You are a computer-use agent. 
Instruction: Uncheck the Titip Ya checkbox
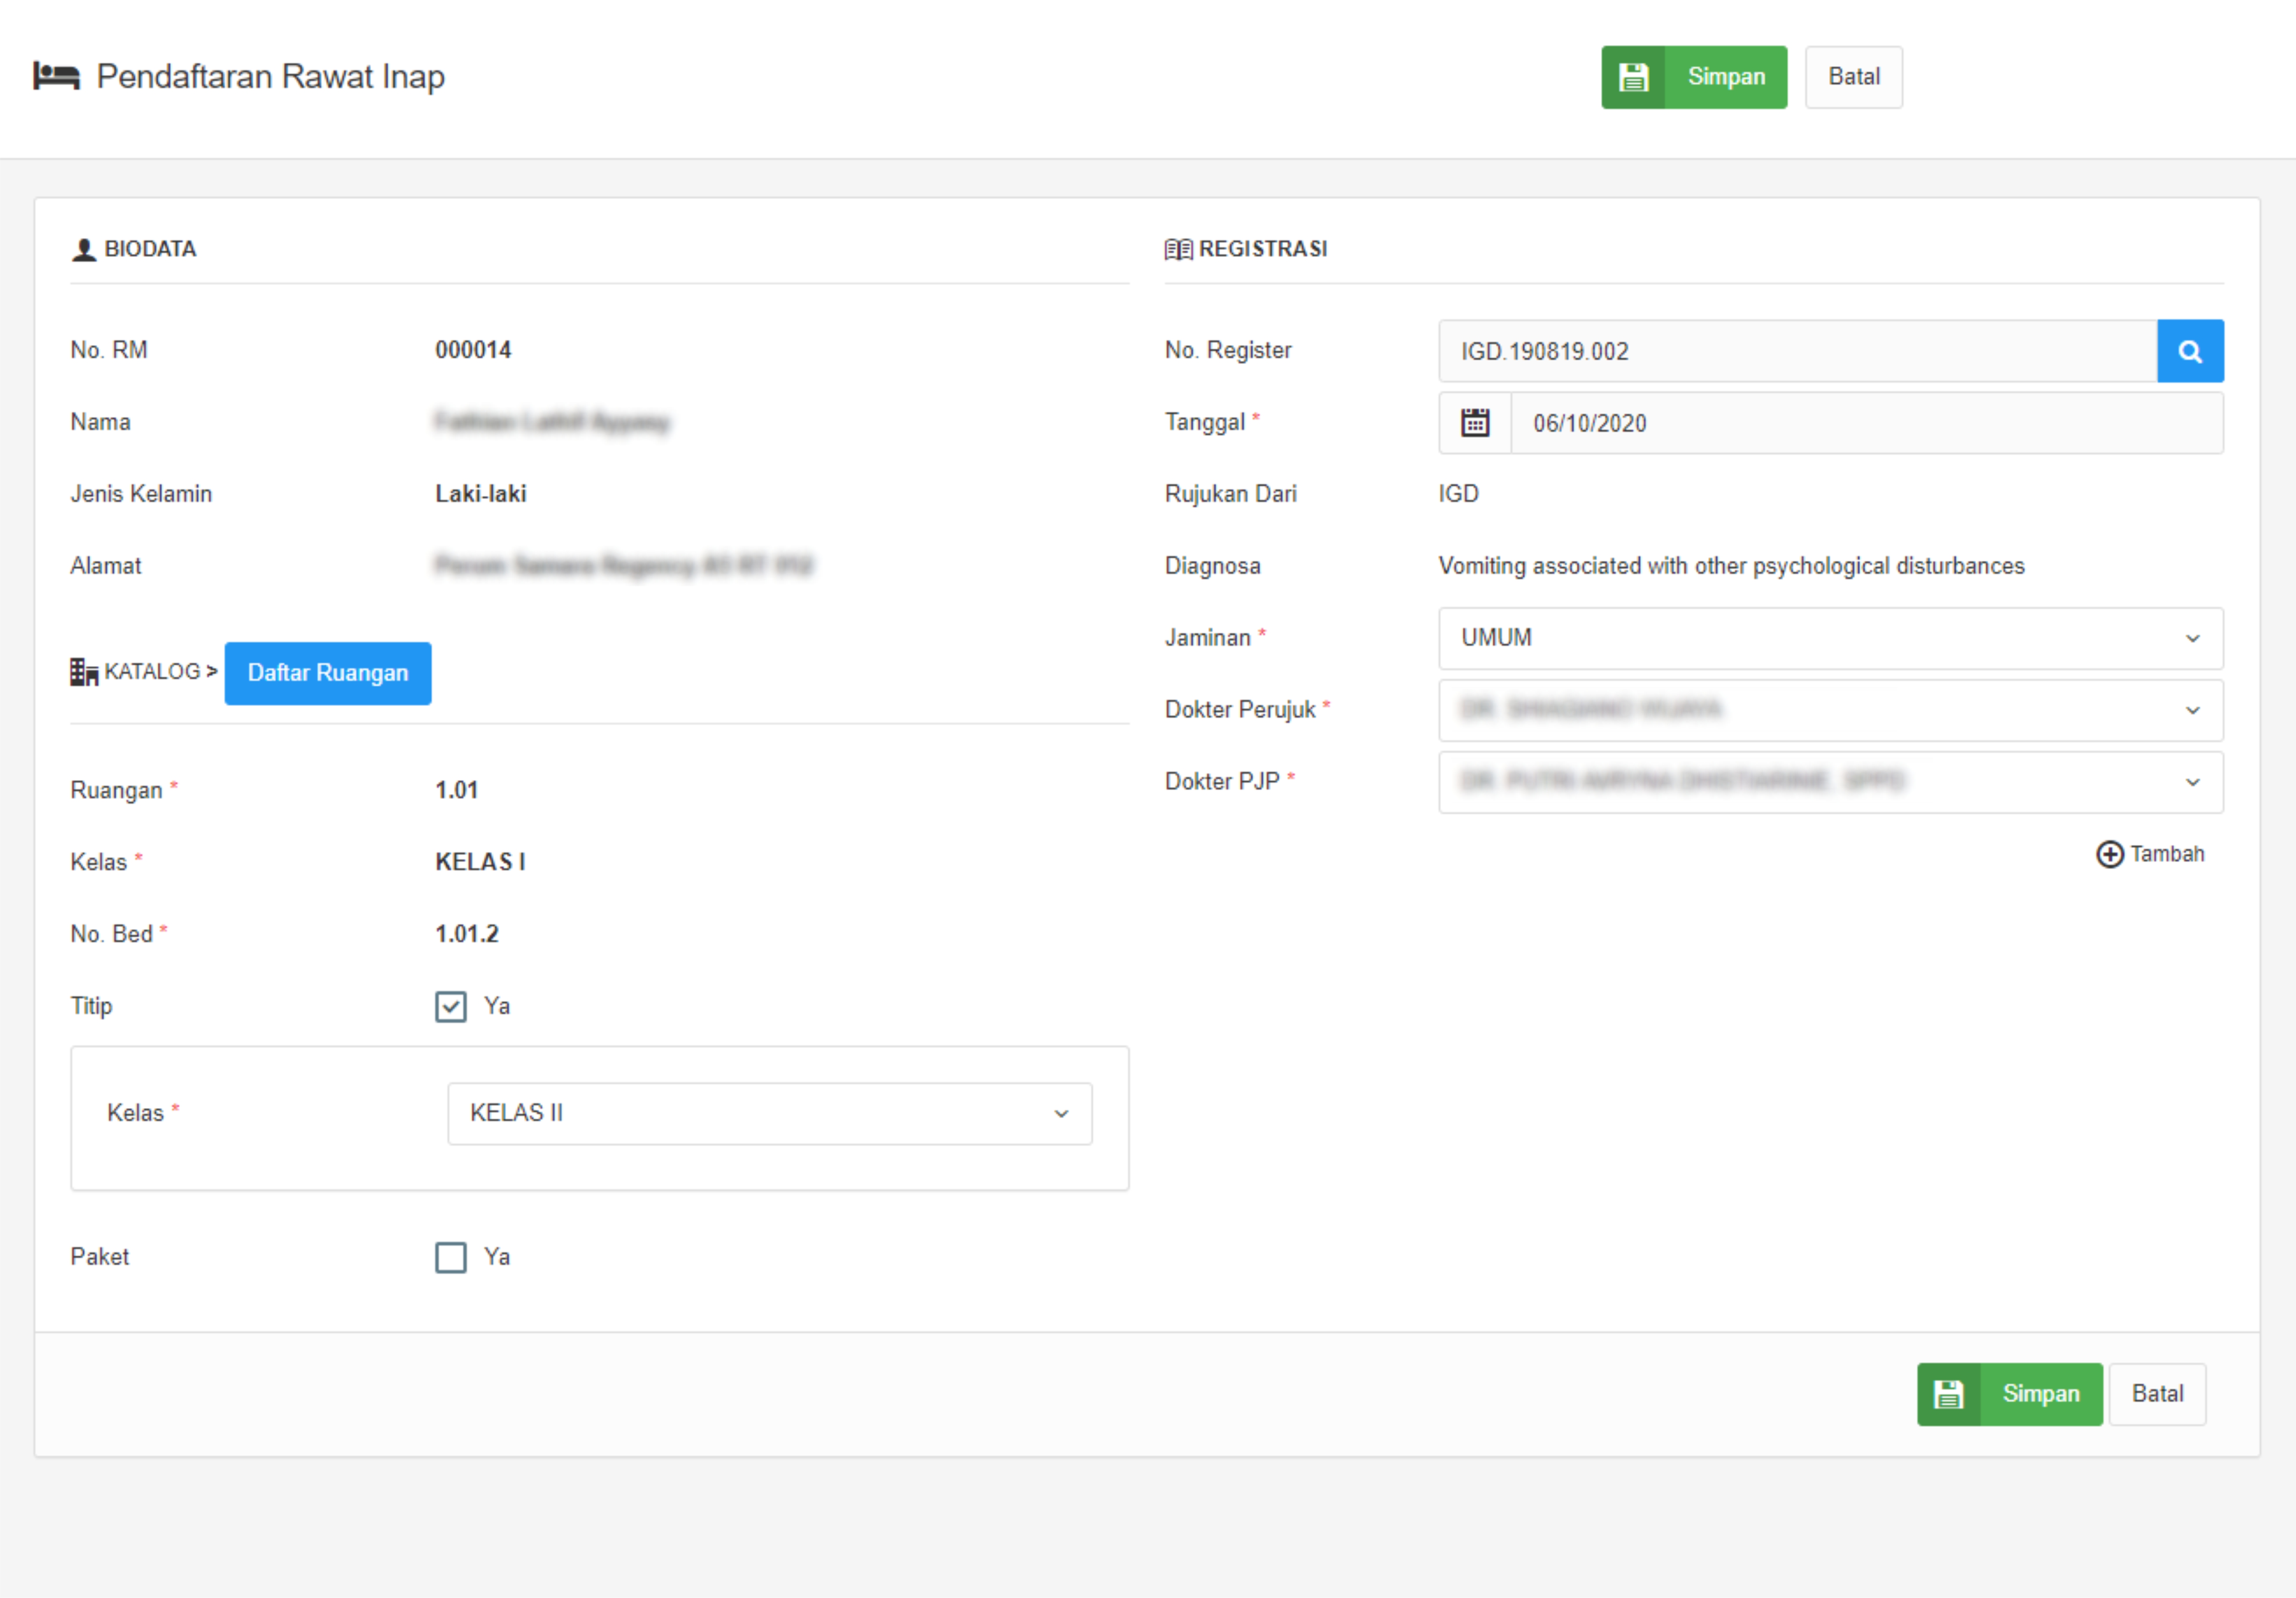pyautogui.click(x=451, y=1006)
